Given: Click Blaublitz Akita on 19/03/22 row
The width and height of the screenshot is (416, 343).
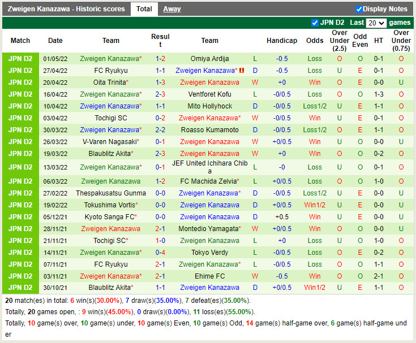Looking at the screenshot, I should coord(111,154).
